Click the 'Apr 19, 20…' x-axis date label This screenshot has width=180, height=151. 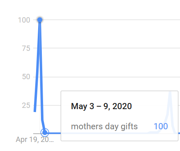(x=35, y=140)
